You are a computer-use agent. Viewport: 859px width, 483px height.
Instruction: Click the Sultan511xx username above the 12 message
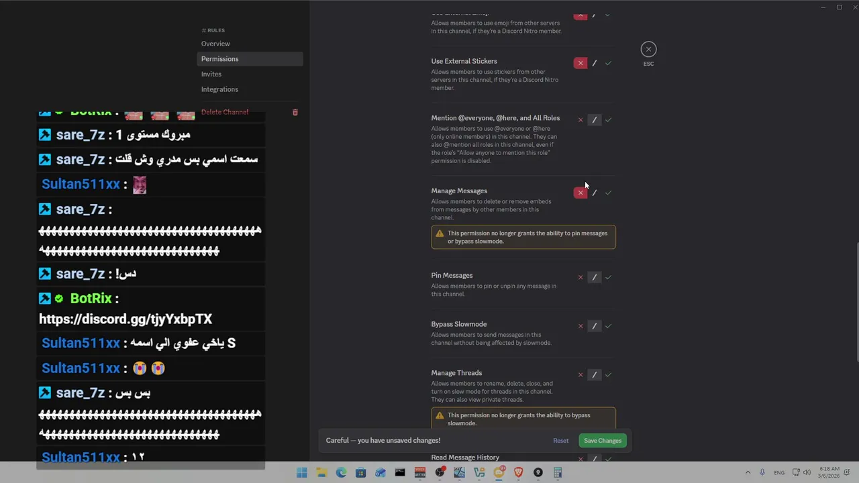click(x=81, y=458)
